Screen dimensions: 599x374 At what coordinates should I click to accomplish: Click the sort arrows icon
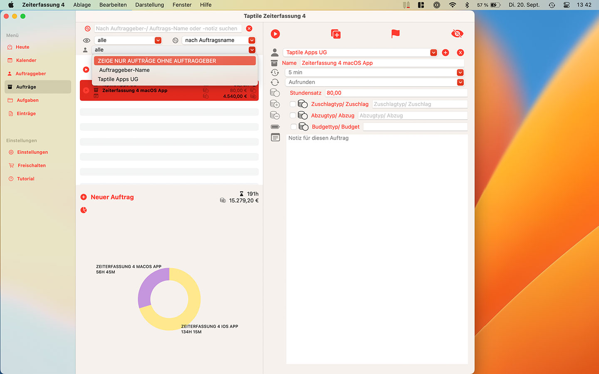click(x=176, y=40)
